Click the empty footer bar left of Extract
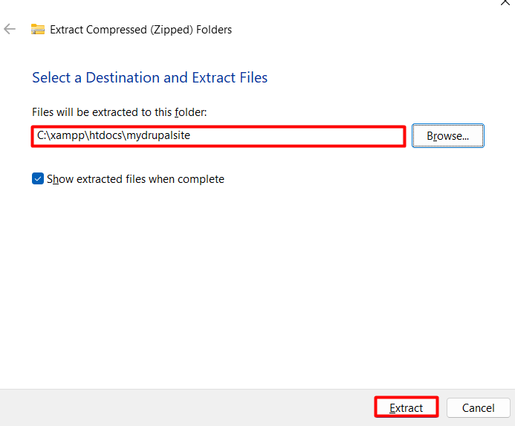Screen dimensions: 515x426 [x=186, y=407]
